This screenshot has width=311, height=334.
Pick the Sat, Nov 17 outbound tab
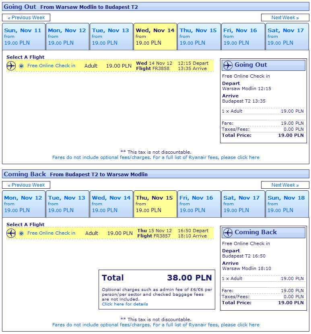[286, 36]
